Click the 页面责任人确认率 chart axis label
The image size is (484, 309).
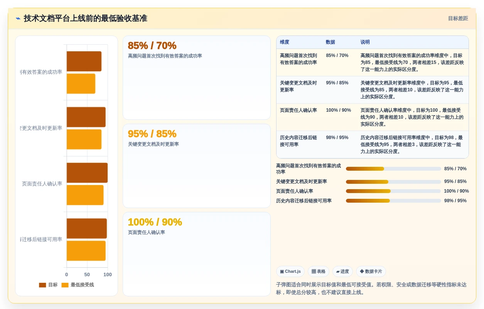(42, 184)
